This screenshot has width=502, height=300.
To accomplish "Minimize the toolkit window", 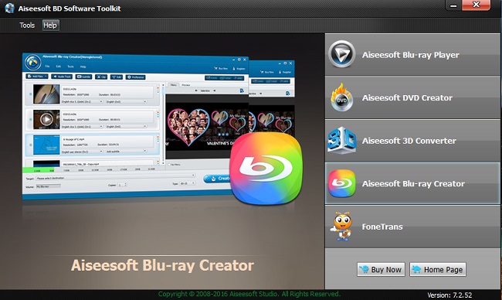I will click(x=453, y=5).
